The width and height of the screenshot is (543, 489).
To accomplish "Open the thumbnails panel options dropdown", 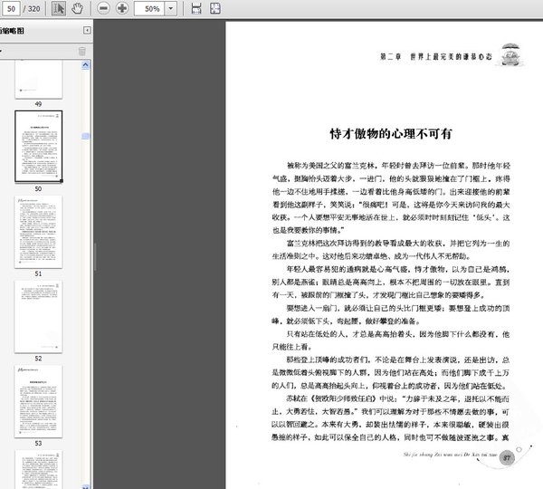I will pyautogui.click(x=1, y=52).
